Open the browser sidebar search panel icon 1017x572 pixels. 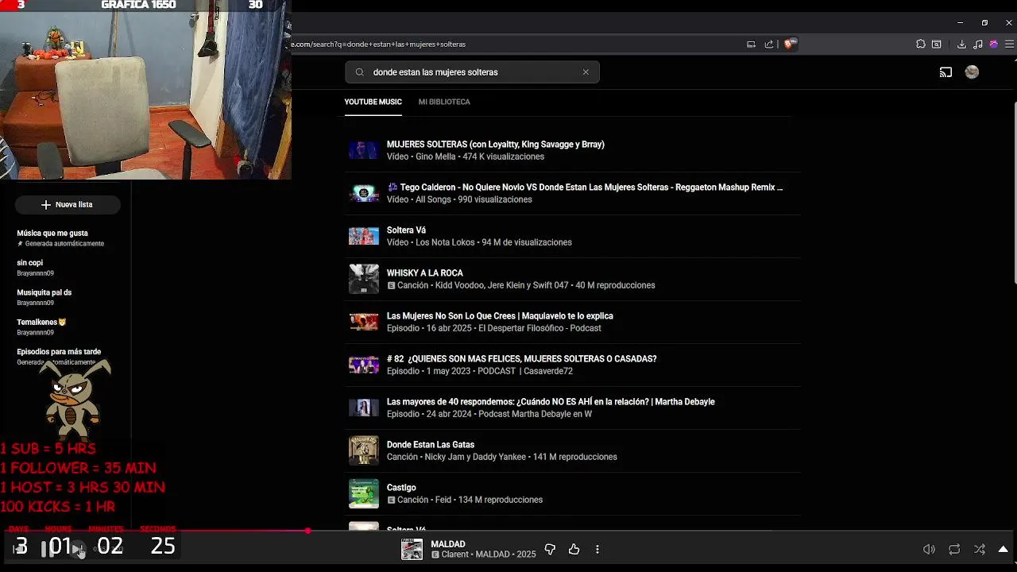(937, 44)
